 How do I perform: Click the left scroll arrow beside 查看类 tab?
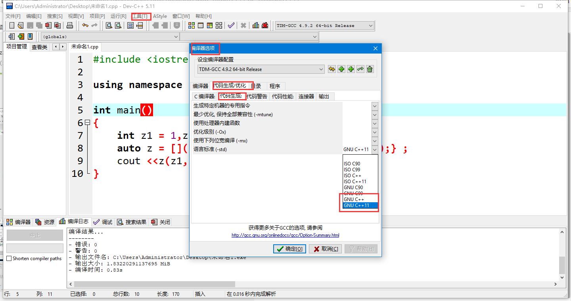point(56,47)
